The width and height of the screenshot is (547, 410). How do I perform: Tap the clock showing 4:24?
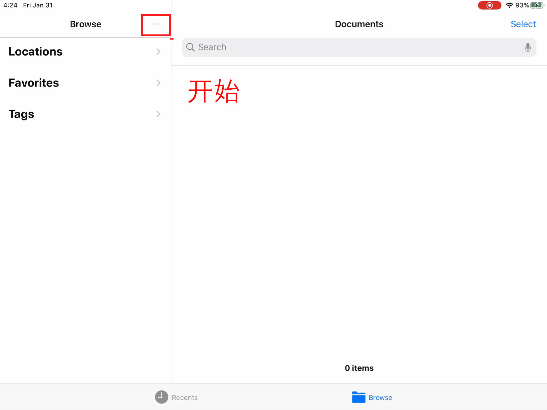point(10,5)
